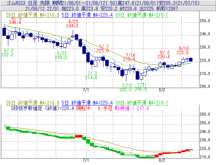Click the last candlestick on the upper chart
This screenshot has height=165, width=216.
coord(191,59)
